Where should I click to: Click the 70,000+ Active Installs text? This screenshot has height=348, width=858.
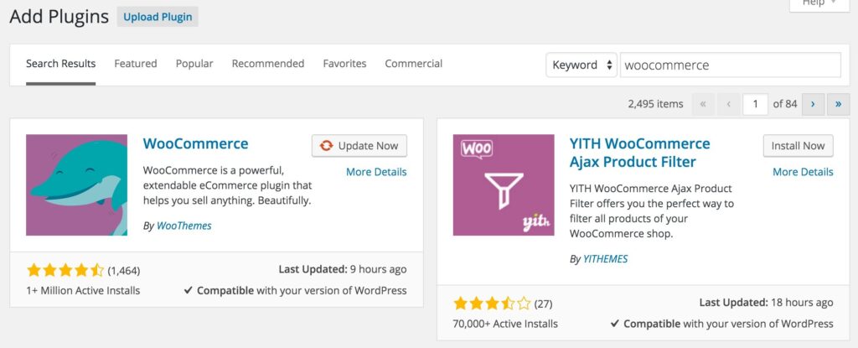point(505,324)
